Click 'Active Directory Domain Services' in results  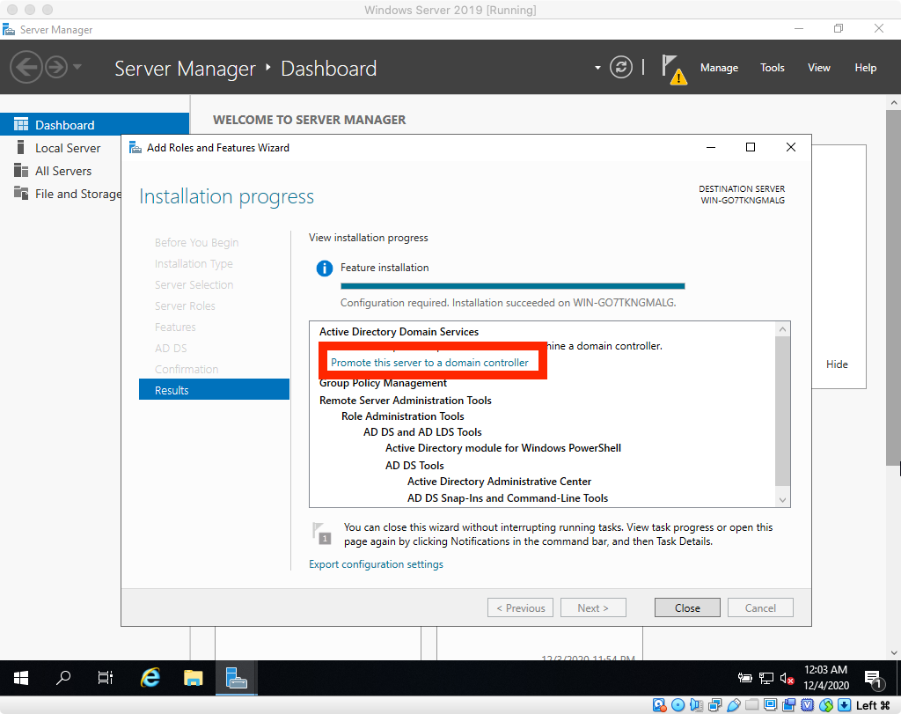(x=399, y=332)
